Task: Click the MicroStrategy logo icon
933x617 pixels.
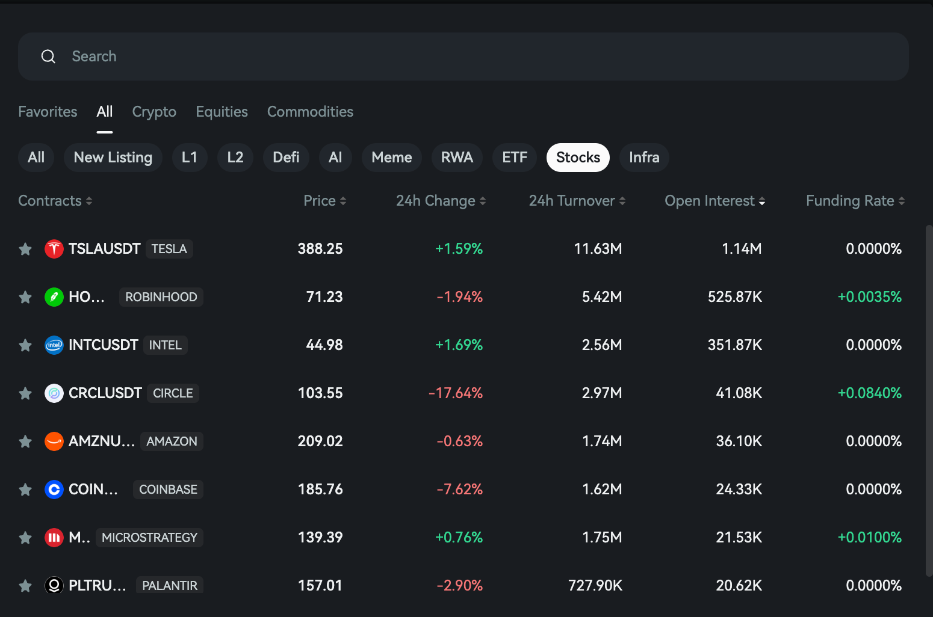Action: 54,537
